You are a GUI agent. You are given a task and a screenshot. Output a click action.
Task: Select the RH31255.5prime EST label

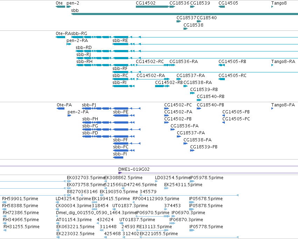click(21, 227)
